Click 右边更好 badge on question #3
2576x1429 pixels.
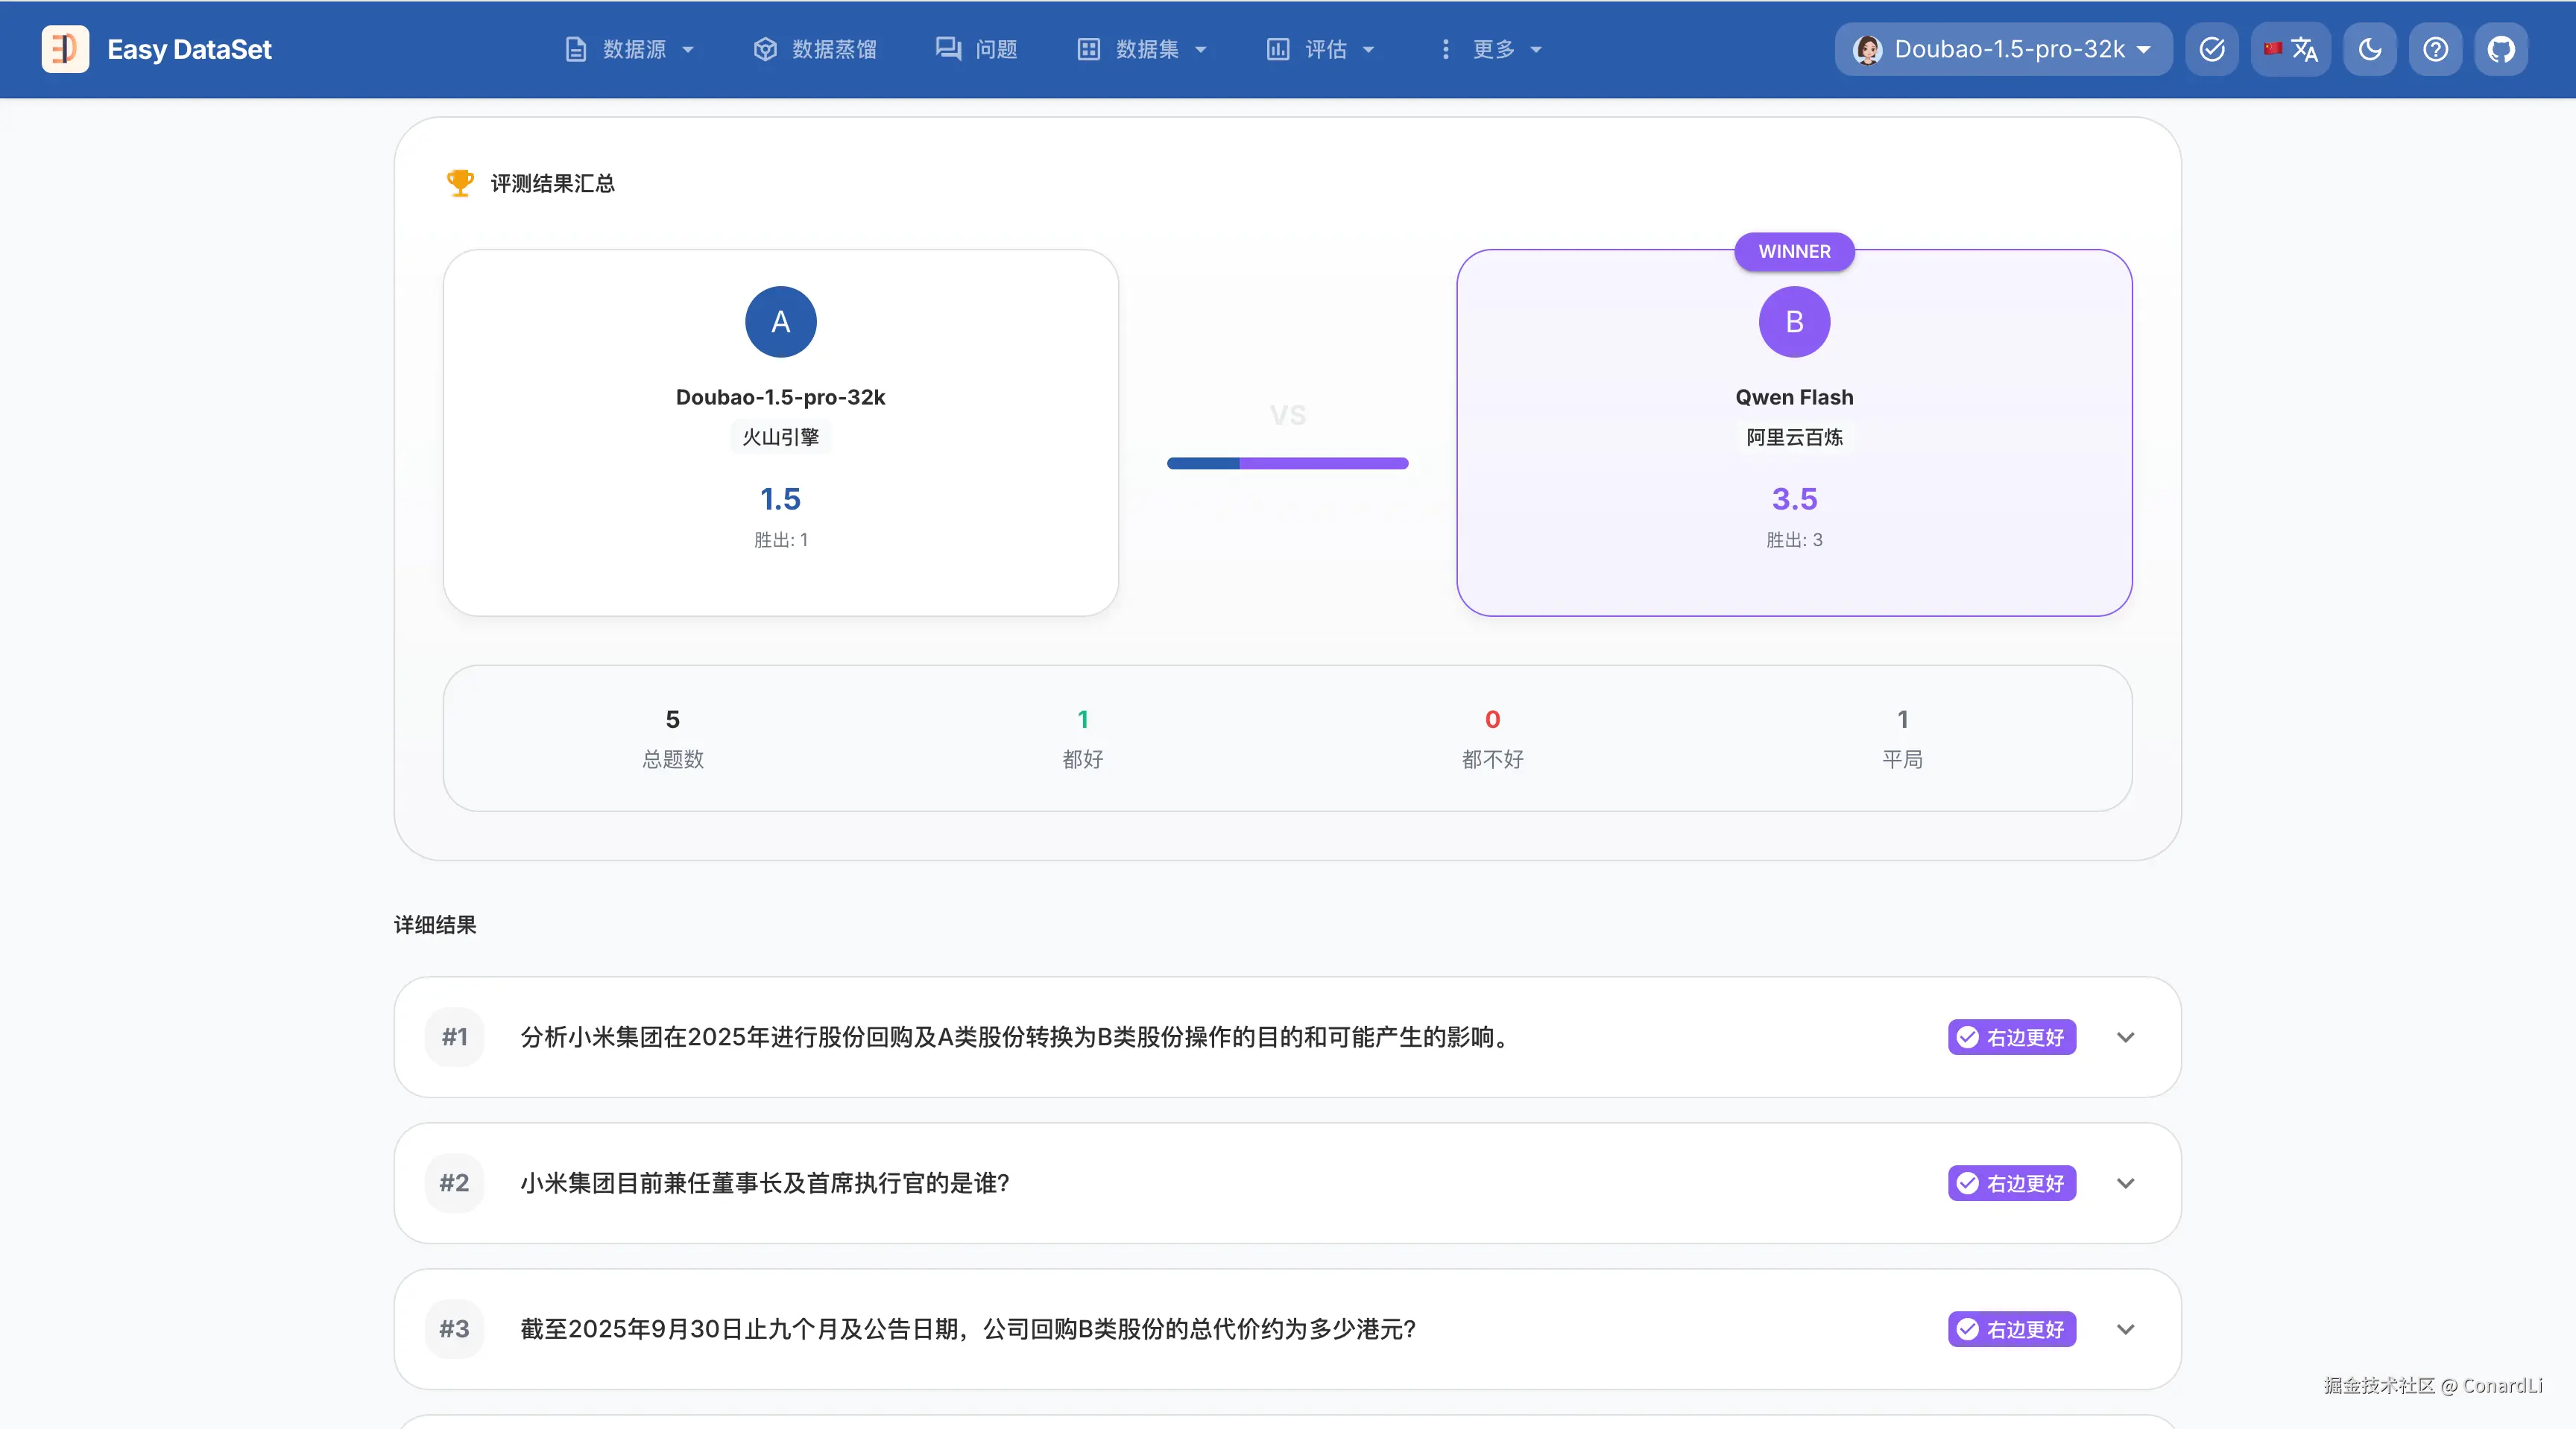(2011, 1329)
